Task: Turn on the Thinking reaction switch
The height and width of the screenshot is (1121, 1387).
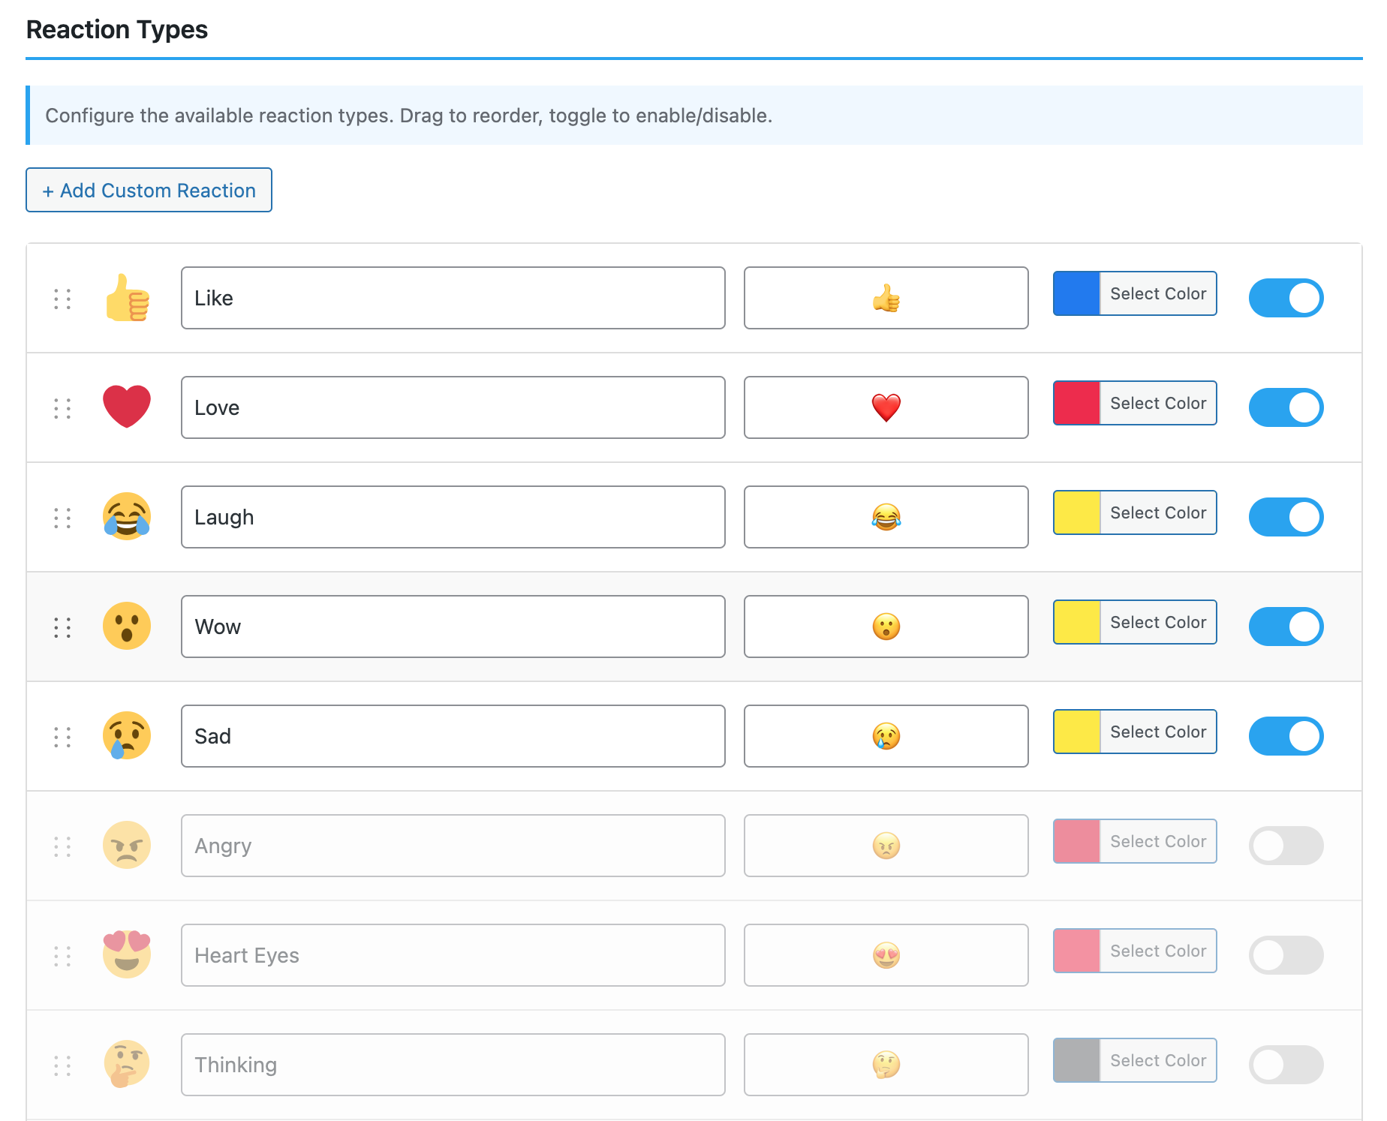Action: [1286, 1065]
